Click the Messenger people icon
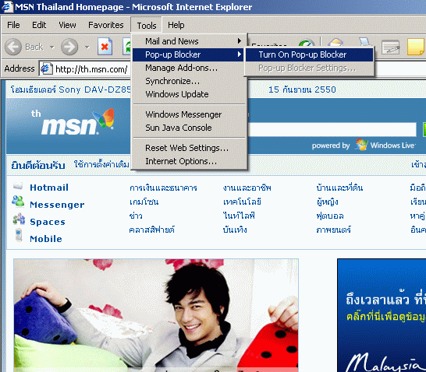 point(18,202)
